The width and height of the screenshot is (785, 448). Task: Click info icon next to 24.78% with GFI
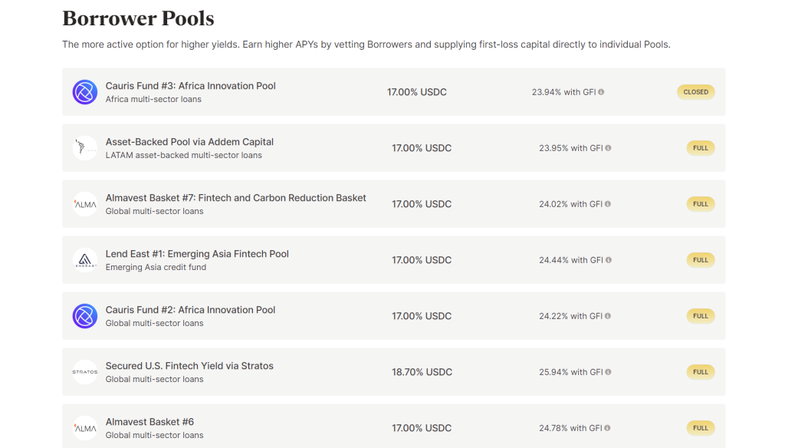[607, 428]
